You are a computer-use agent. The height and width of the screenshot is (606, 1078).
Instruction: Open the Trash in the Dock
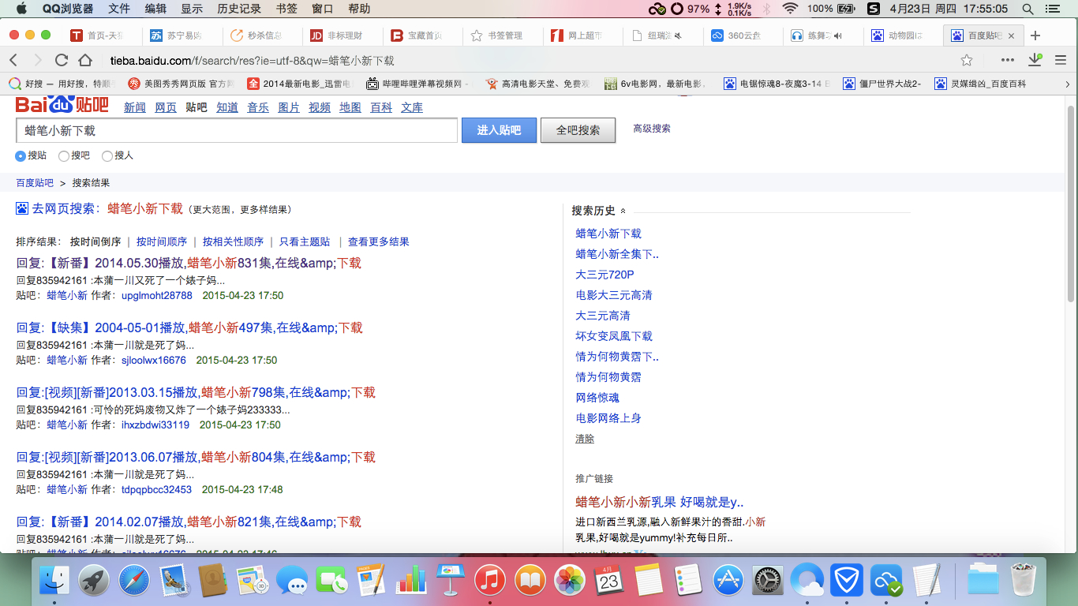point(1023,582)
